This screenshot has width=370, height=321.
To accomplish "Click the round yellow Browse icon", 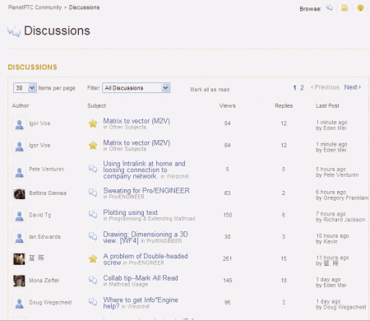I will 360,8.
